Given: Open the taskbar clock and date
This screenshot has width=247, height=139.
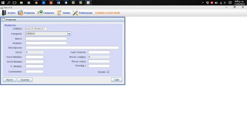Looking at the screenshot, I should point(239,3).
